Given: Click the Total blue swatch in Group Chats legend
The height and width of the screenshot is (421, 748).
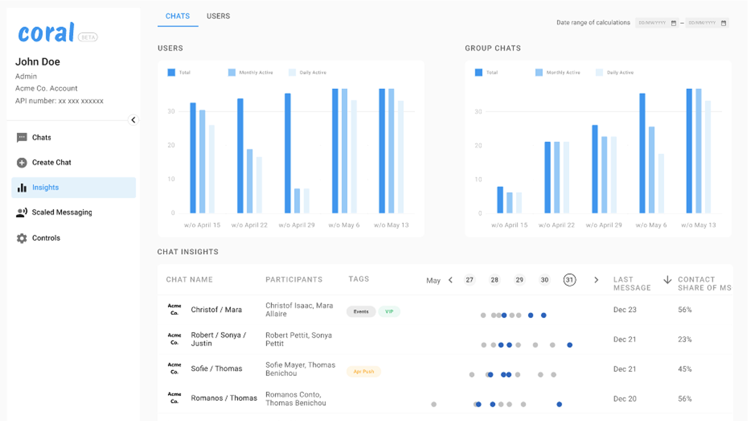Looking at the screenshot, I should coord(479,72).
